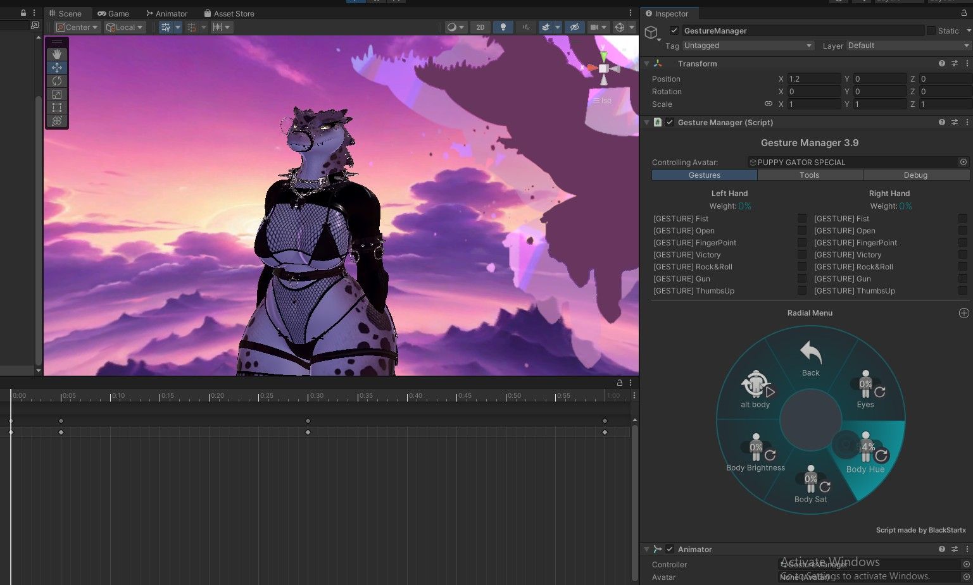Open the Local handle rotation dropdown
The image size is (973, 585).
tap(125, 27)
